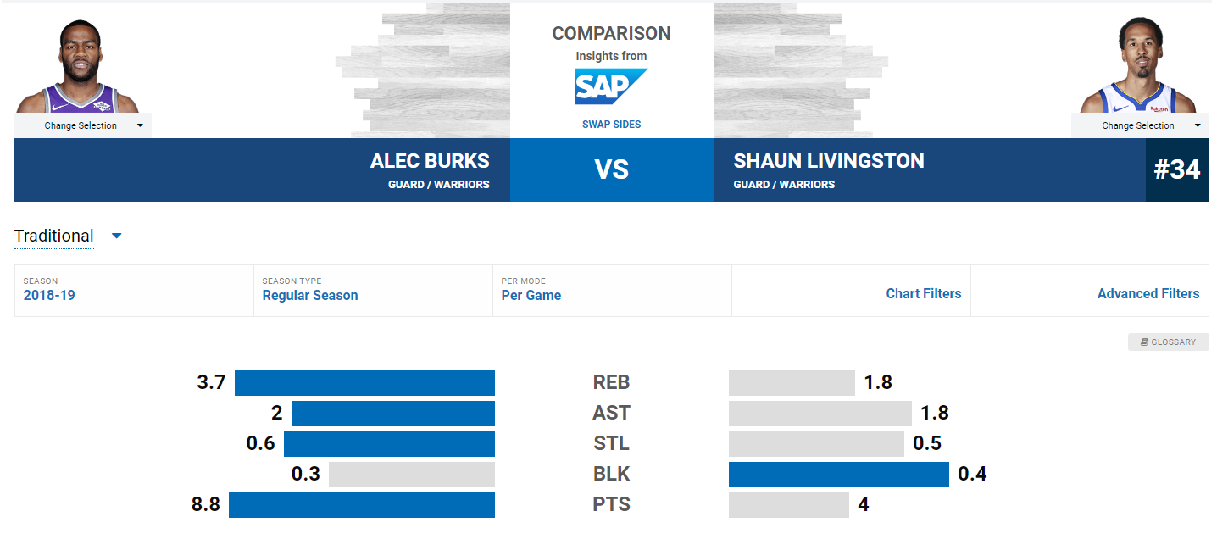Click the SWAP SIDES link

[611, 125]
